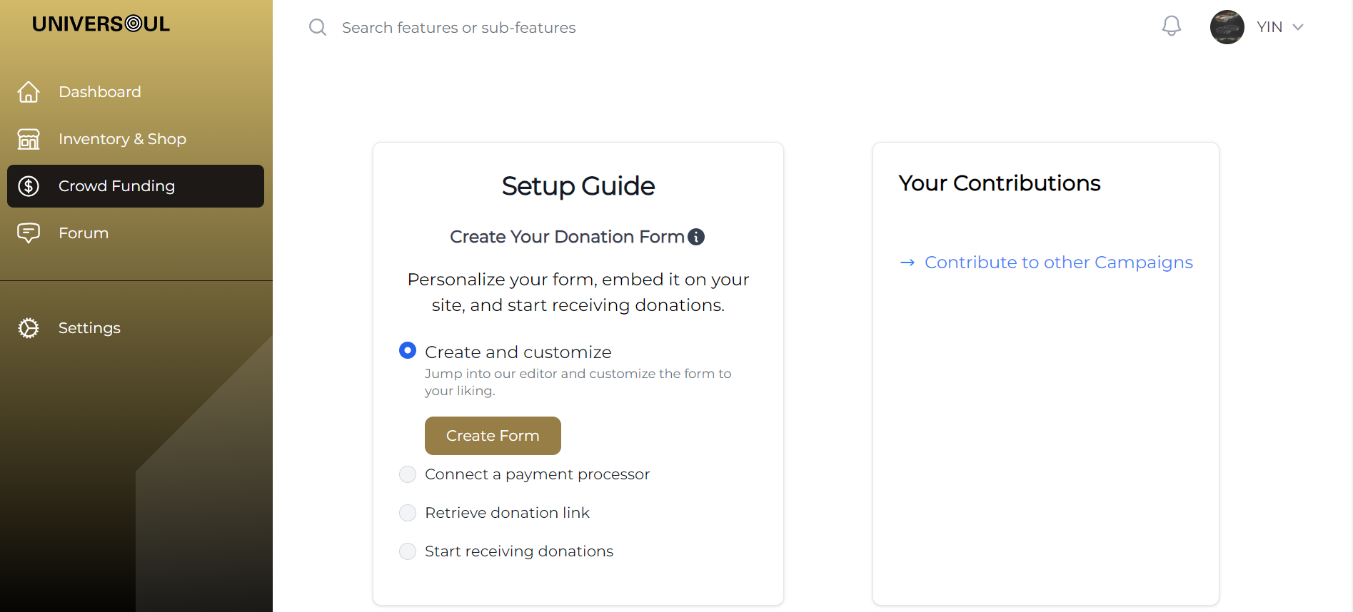Click the Forum chat bubble icon

tap(29, 233)
